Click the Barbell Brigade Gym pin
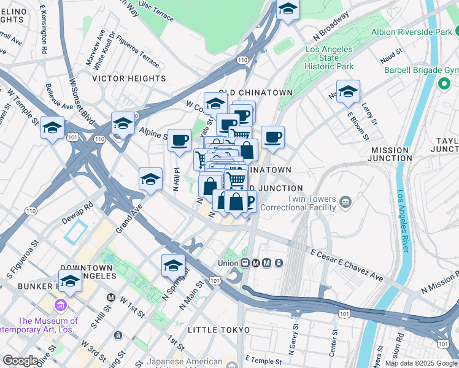Image resolution: width=459 pixels, height=368 pixels. (x=444, y=84)
